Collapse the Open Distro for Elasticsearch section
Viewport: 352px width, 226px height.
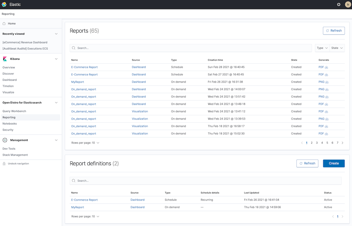click(56, 102)
